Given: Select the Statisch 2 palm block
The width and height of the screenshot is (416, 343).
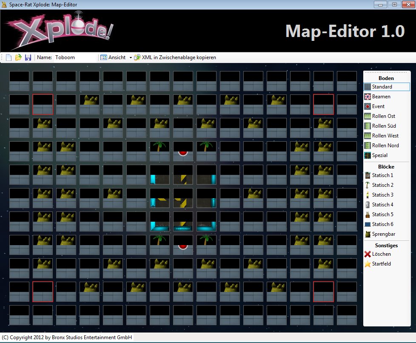Looking at the screenshot, I should coord(382,185).
